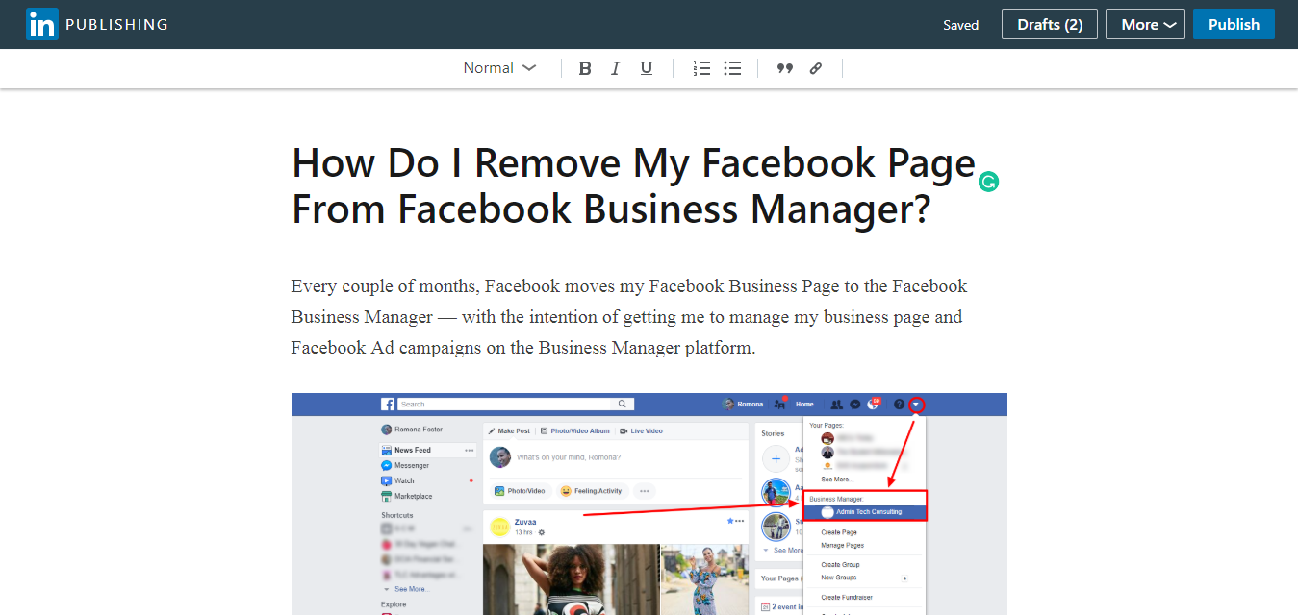Toggle italic formatting
Image resolution: width=1298 pixels, height=615 pixels.
(x=616, y=68)
